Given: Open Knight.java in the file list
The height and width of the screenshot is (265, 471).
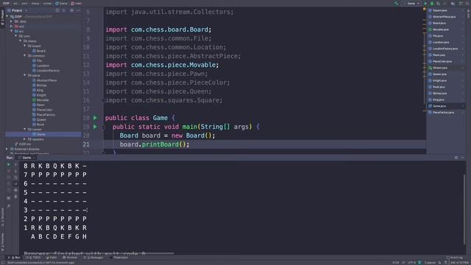Looking at the screenshot, I should 446,80.
